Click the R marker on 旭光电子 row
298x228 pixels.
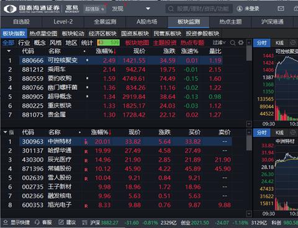coord(86,206)
